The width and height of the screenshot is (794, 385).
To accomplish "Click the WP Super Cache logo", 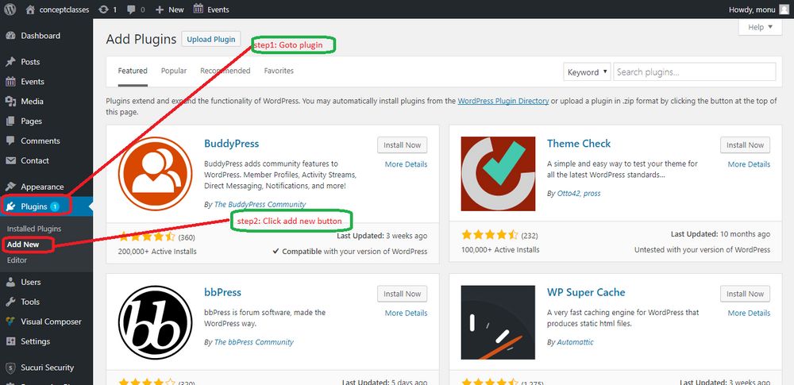I will [x=498, y=323].
